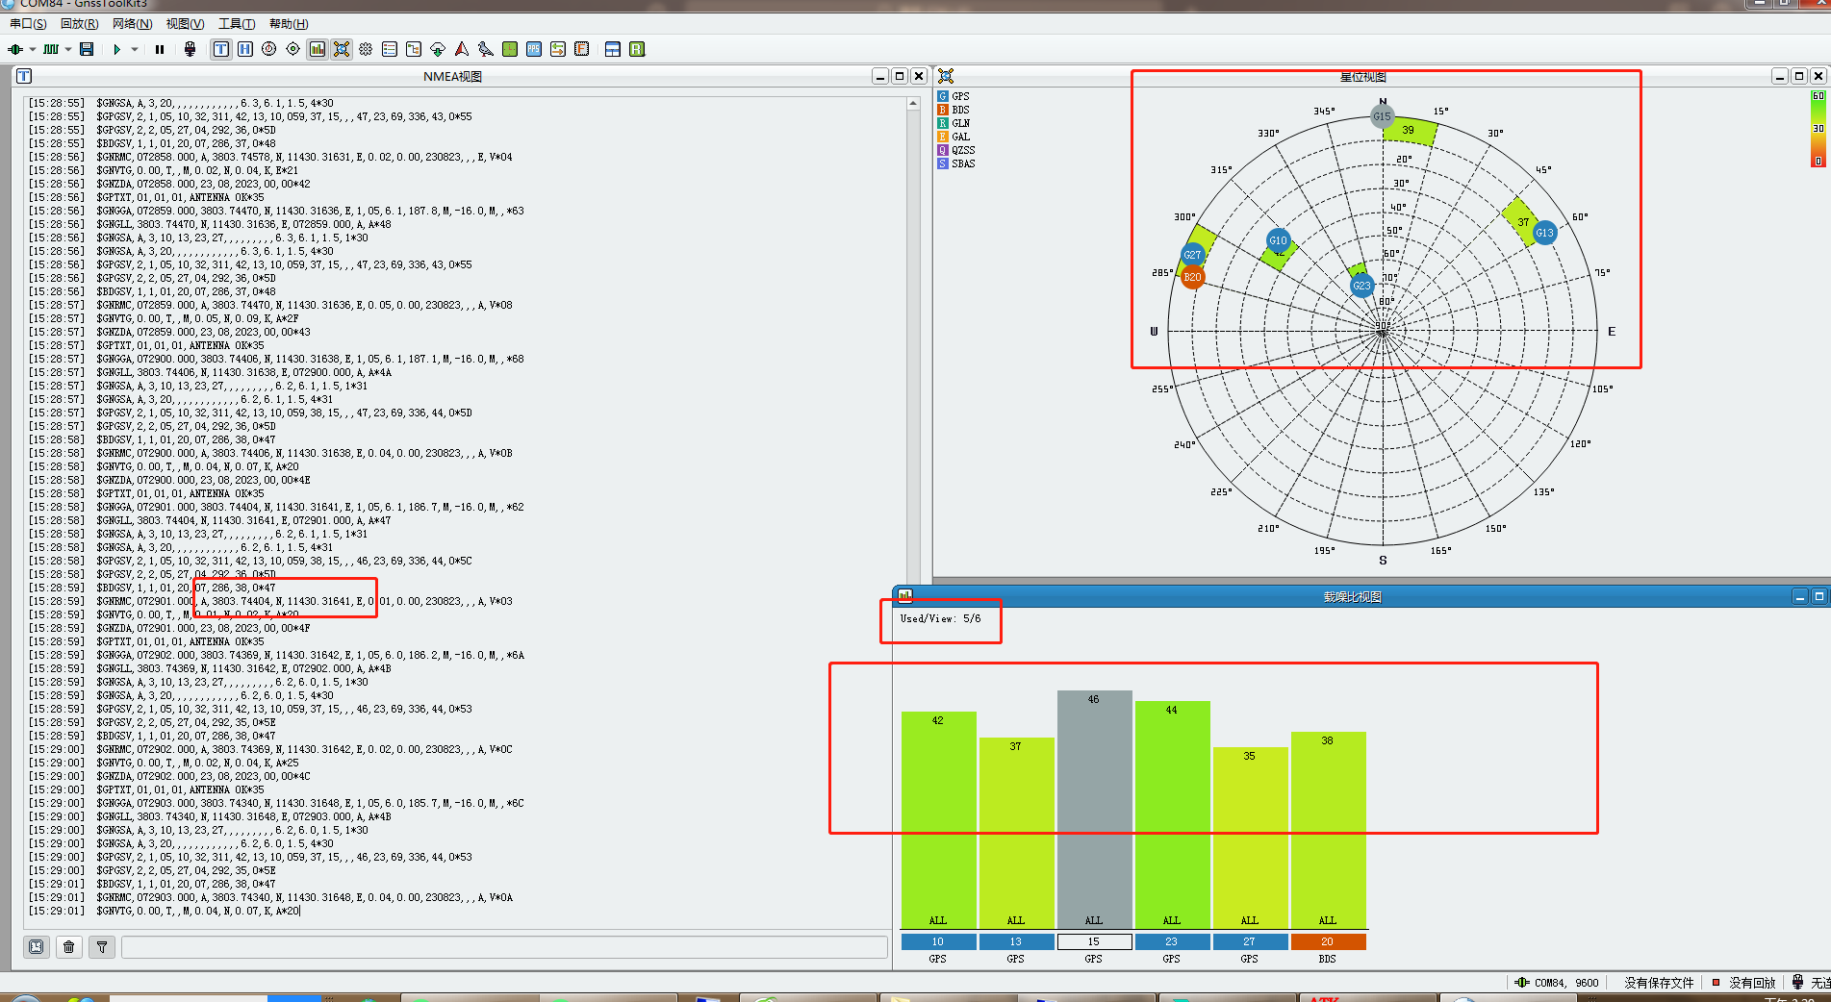Toggle QZSS constellation in sky view legend
Image resolution: width=1831 pixels, height=1002 pixels.
[956, 150]
